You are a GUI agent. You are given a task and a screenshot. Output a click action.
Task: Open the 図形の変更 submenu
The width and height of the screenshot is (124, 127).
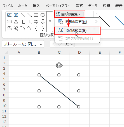(77, 22)
